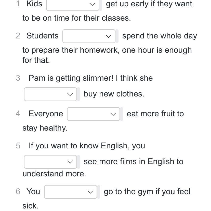Click question number 3
This screenshot has width=211, height=211.
coord(18,78)
